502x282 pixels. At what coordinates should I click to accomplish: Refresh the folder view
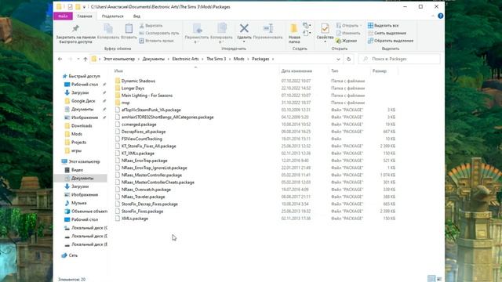coord(348,60)
